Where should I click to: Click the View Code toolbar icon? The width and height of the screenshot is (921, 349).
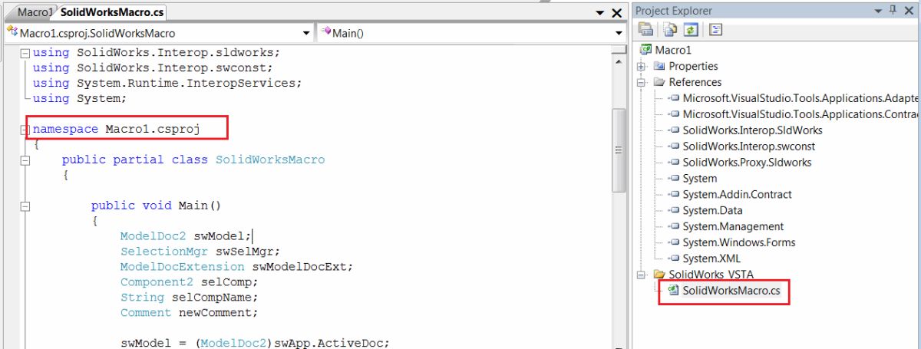tap(715, 30)
